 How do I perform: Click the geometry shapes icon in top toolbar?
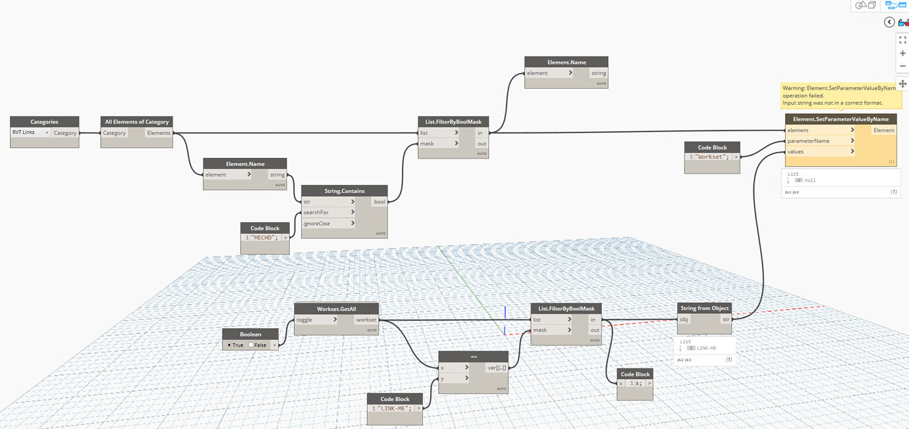coord(864,5)
